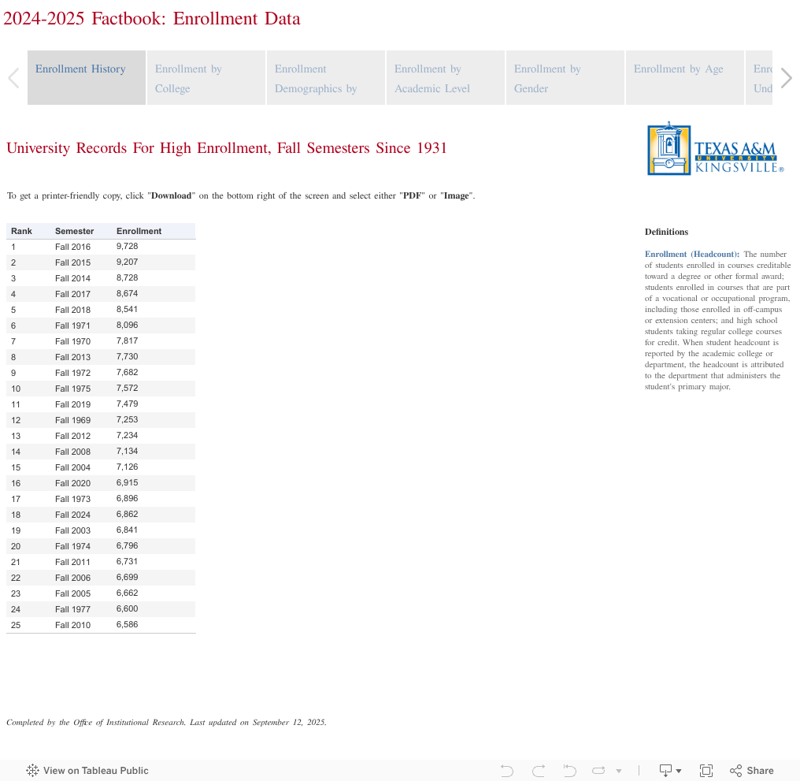Viewport: 800px width, 781px height.
Task: Click the Enrollment (Headcount) definition term
Action: click(x=692, y=254)
